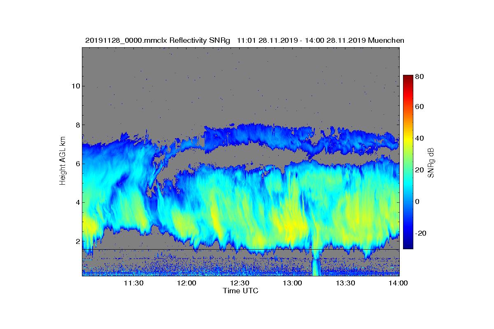
Task: Click the height tick label 6
Action: (77, 164)
